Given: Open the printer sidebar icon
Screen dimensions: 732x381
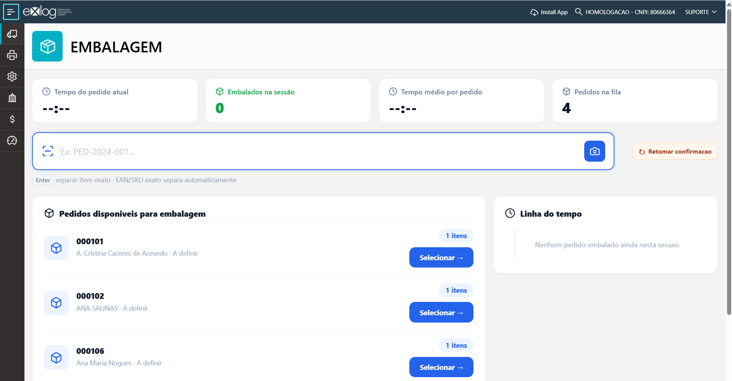Looking at the screenshot, I should [x=12, y=55].
